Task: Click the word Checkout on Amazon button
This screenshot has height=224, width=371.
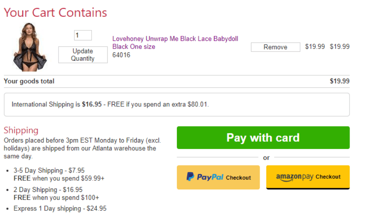Action: point(328,177)
